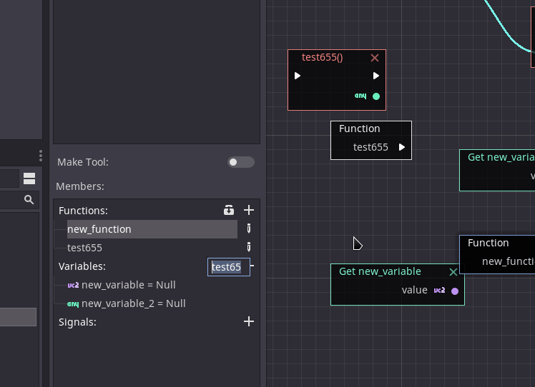Click the search magnifier icon in left panel

tap(29, 199)
